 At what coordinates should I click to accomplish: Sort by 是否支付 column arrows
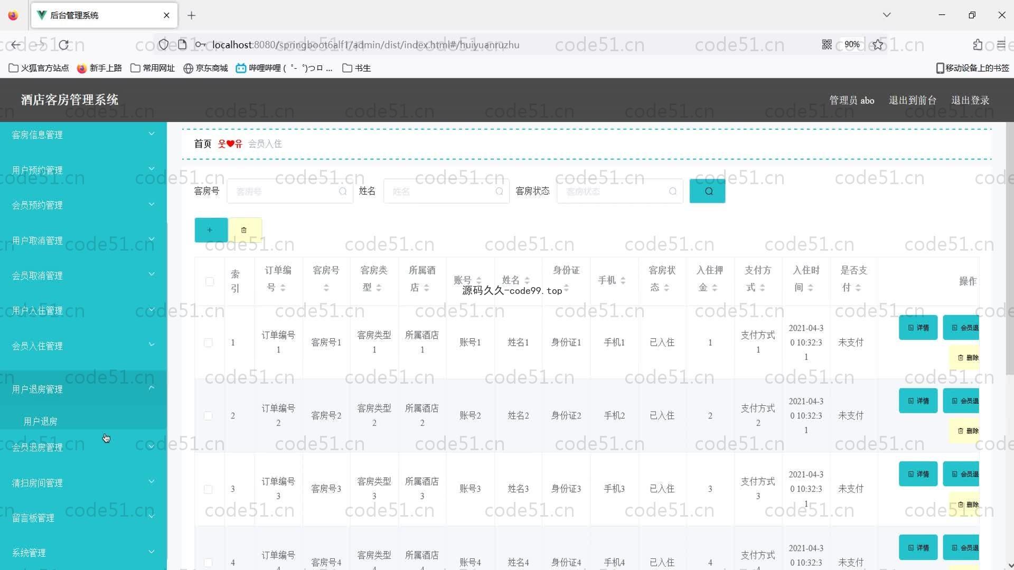[x=858, y=288]
